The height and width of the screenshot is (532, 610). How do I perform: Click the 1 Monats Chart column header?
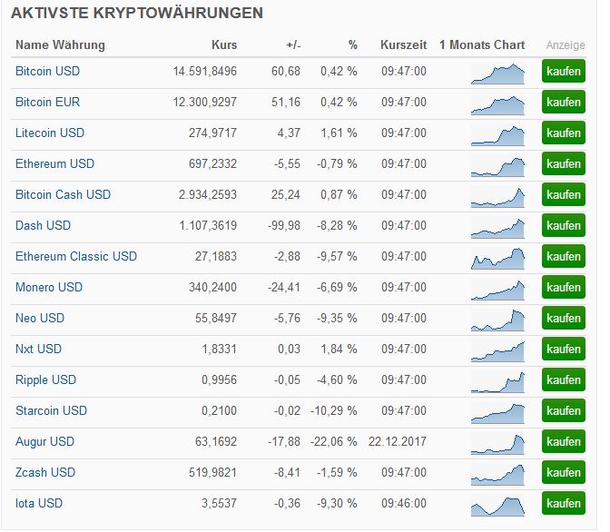[482, 44]
